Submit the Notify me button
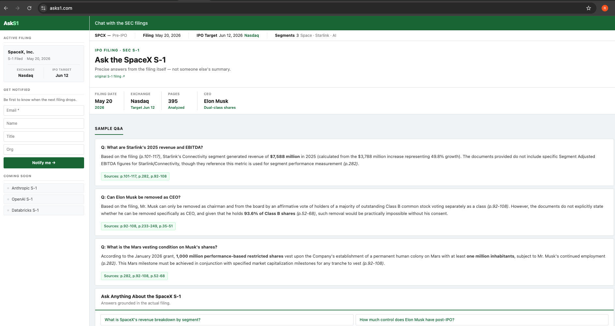This screenshot has width=615, height=326. point(44,163)
